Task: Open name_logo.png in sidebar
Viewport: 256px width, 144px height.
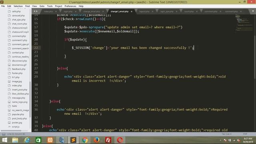Action: (20, 102)
